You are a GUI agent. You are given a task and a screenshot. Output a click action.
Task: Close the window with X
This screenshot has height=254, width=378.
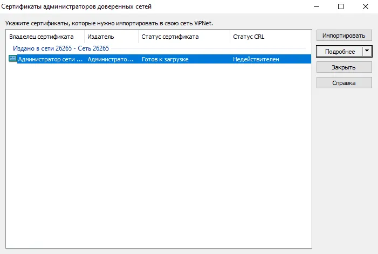366,7
